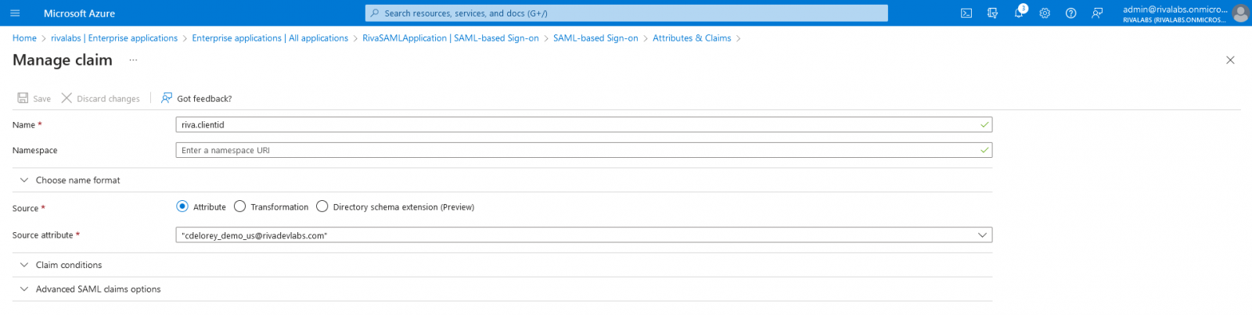
Task: Select Directory schema extension (Preview) radio
Action: (322, 206)
